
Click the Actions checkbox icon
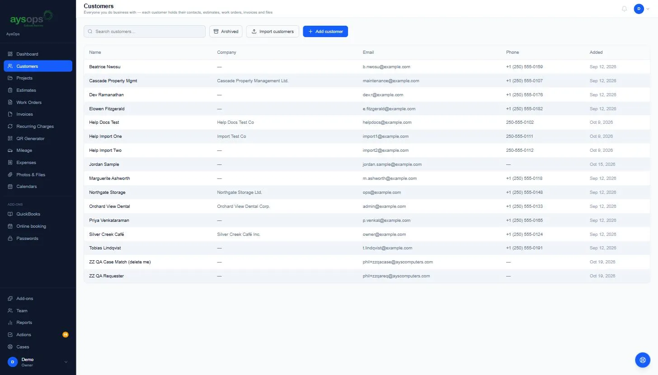coord(10,335)
